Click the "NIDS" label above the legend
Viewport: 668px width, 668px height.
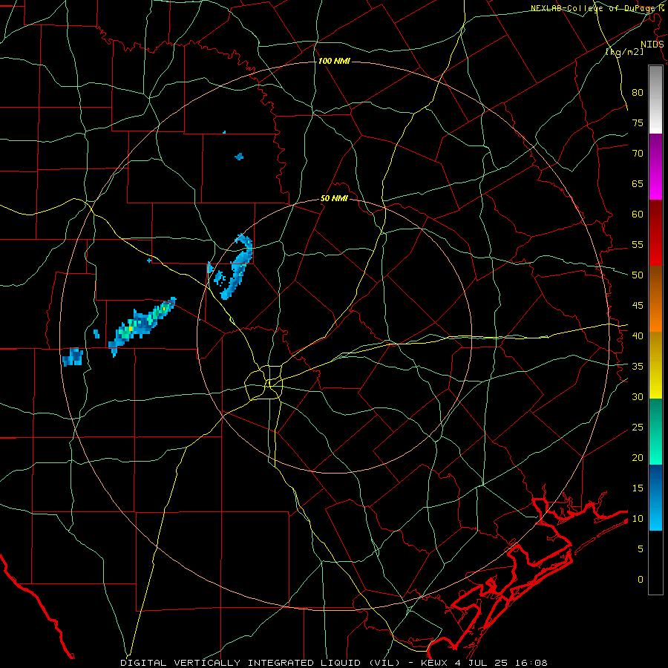click(652, 45)
